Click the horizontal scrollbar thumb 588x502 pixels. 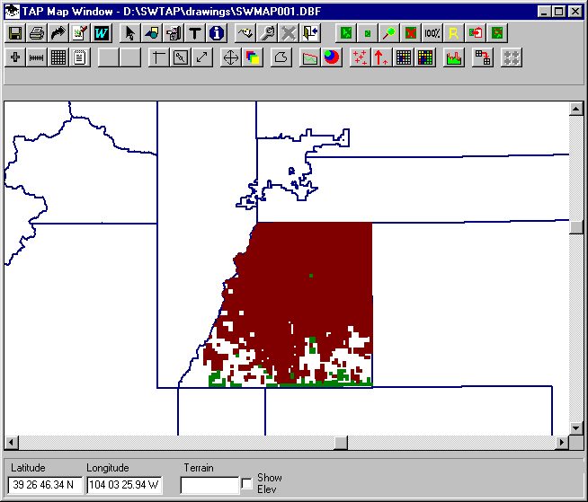click(x=341, y=443)
